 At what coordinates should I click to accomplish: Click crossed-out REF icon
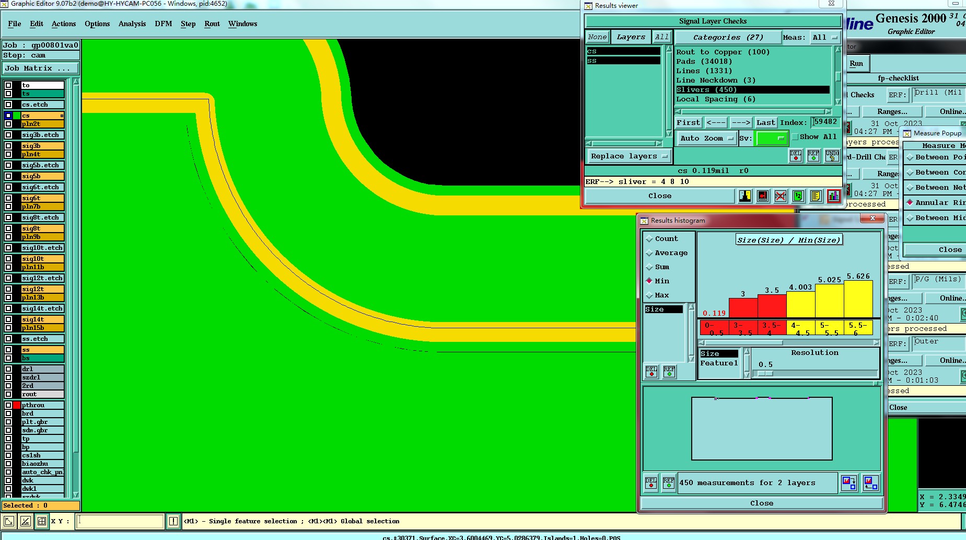(781, 196)
